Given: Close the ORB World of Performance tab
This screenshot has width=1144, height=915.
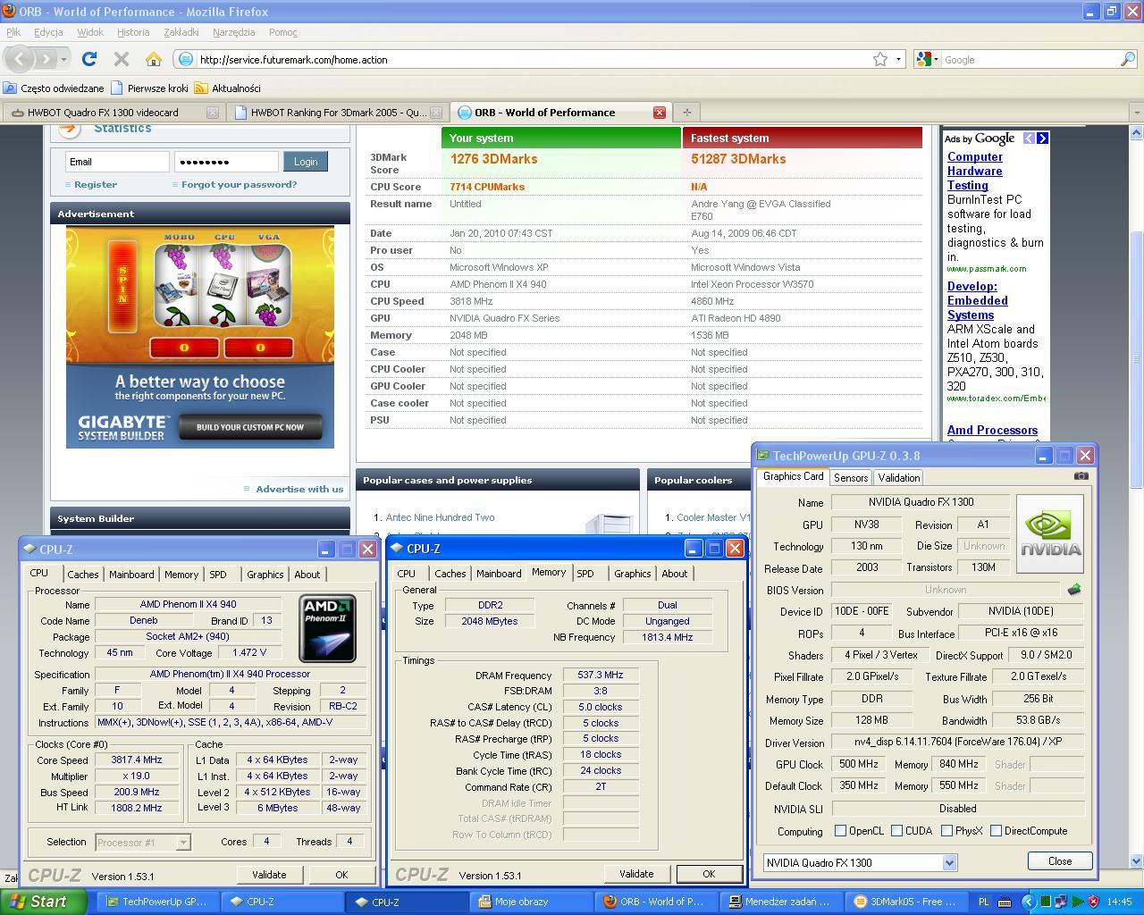Looking at the screenshot, I should pyautogui.click(x=659, y=112).
